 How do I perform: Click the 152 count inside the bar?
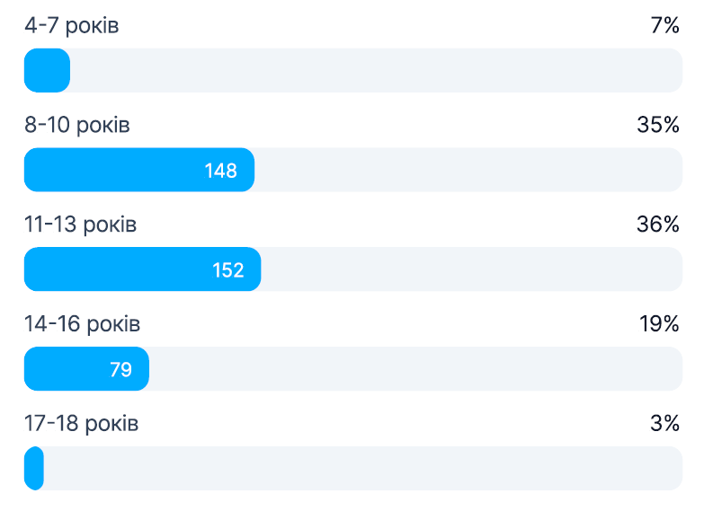[228, 269]
